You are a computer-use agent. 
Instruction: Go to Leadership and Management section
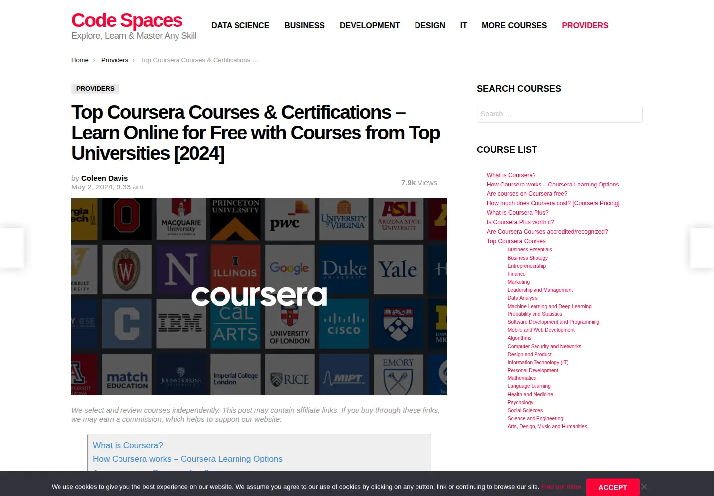540,290
